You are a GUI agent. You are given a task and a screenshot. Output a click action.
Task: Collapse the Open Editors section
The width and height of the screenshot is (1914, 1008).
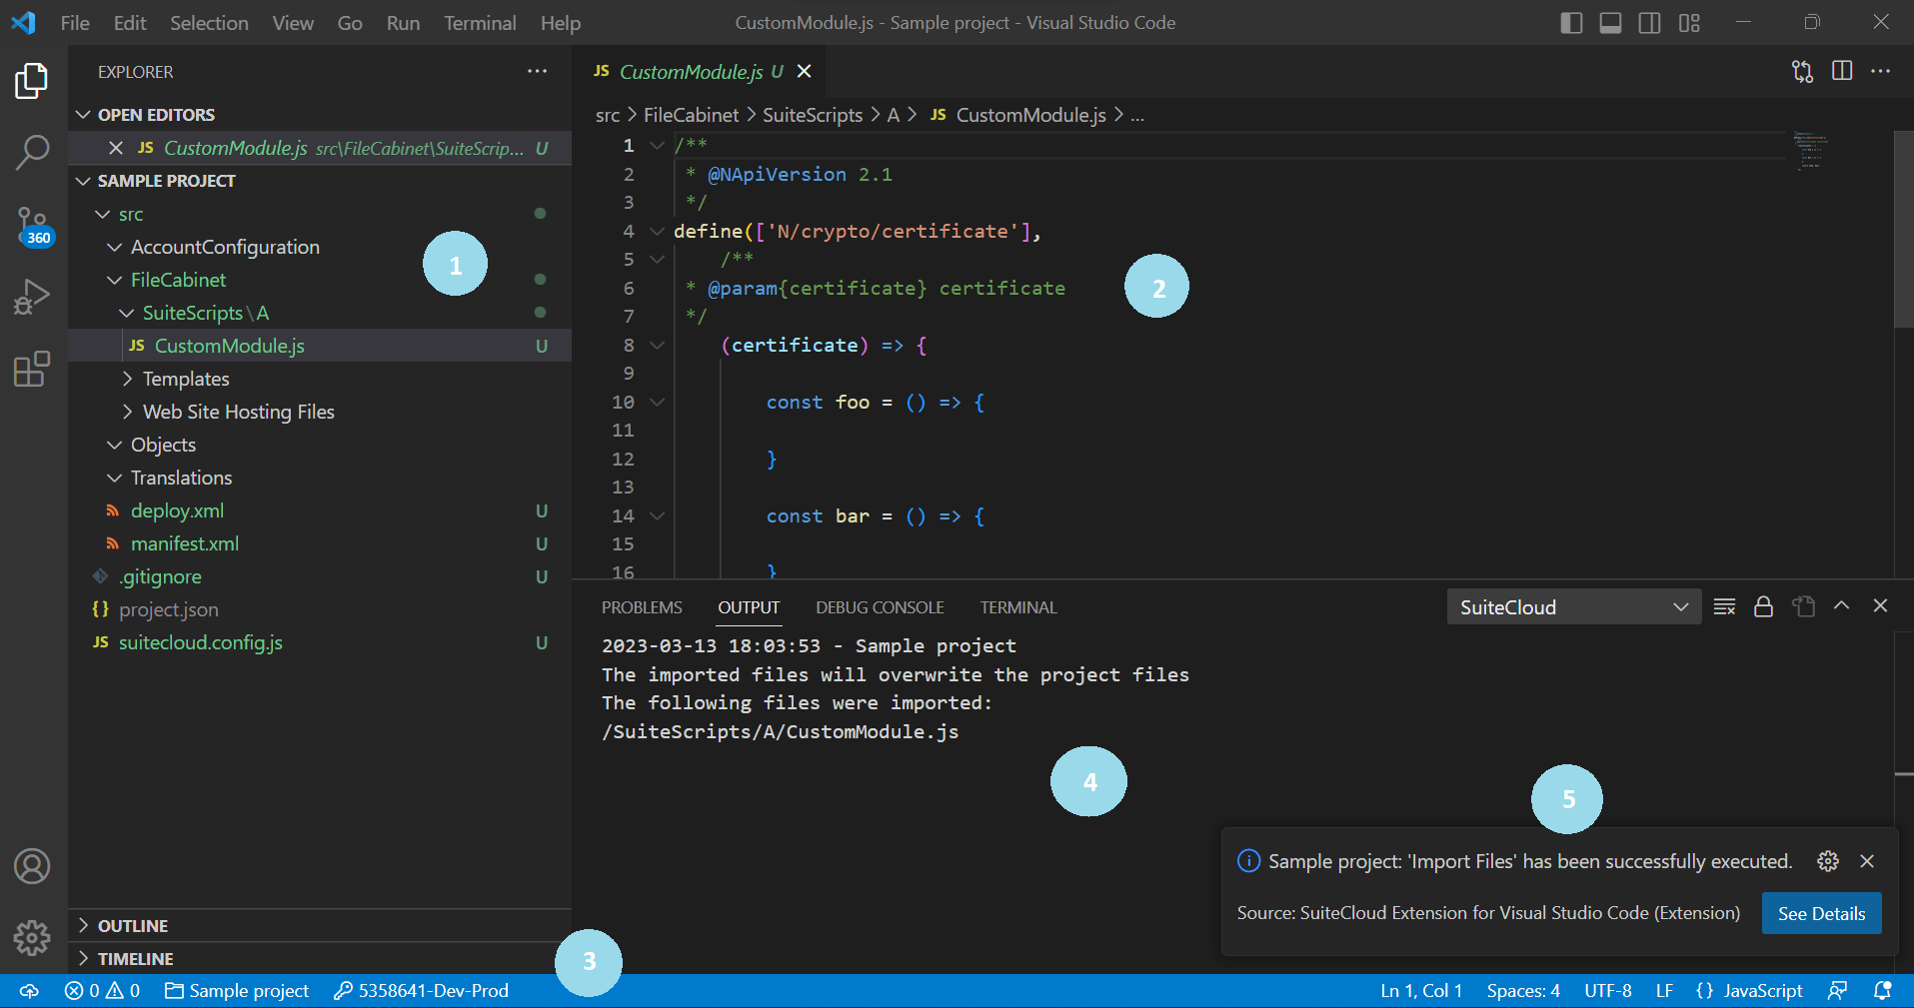pos(84,115)
